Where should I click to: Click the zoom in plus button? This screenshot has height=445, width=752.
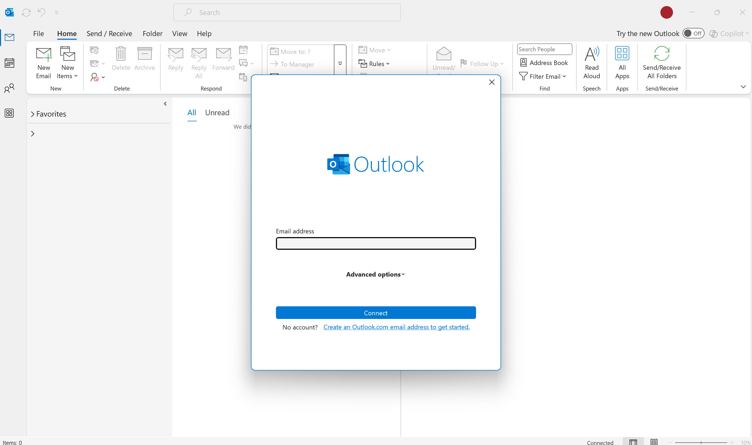[732, 443]
